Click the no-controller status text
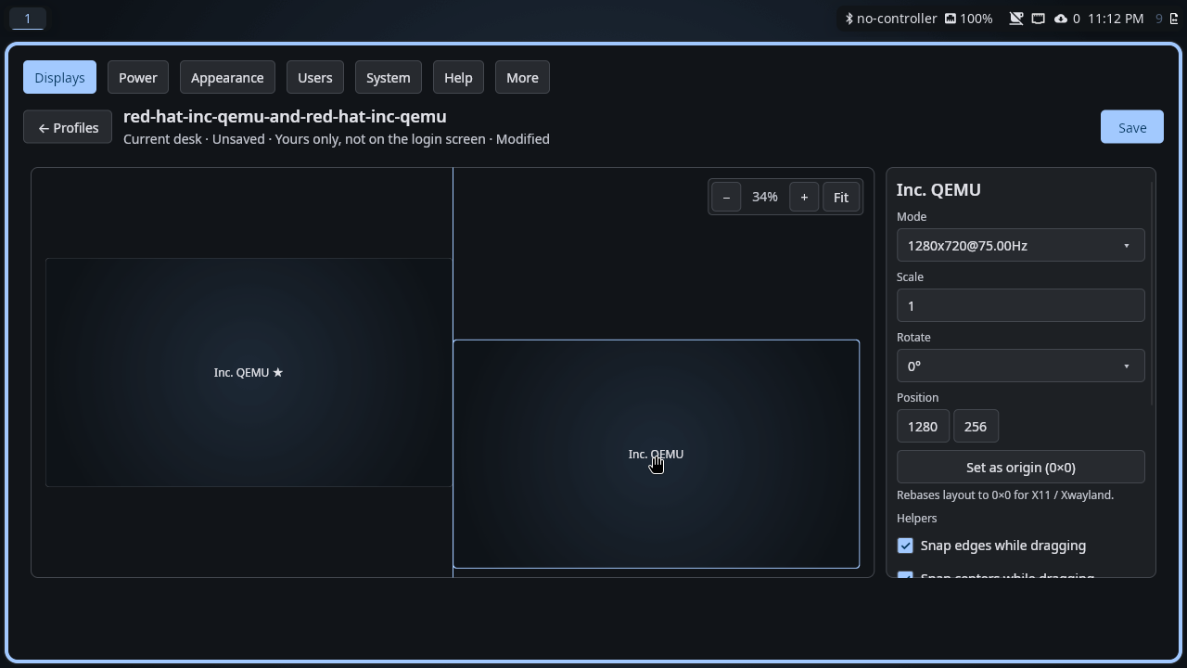 pyautogui.click(x=897, y=19)
